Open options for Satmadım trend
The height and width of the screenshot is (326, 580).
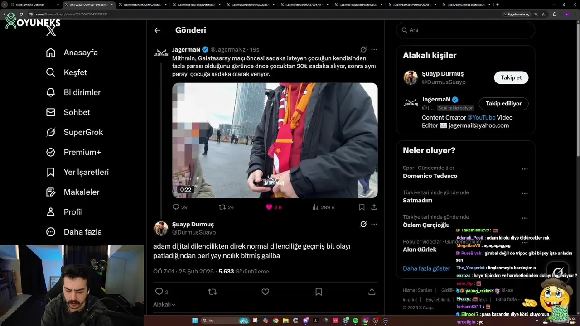[525, 193]
